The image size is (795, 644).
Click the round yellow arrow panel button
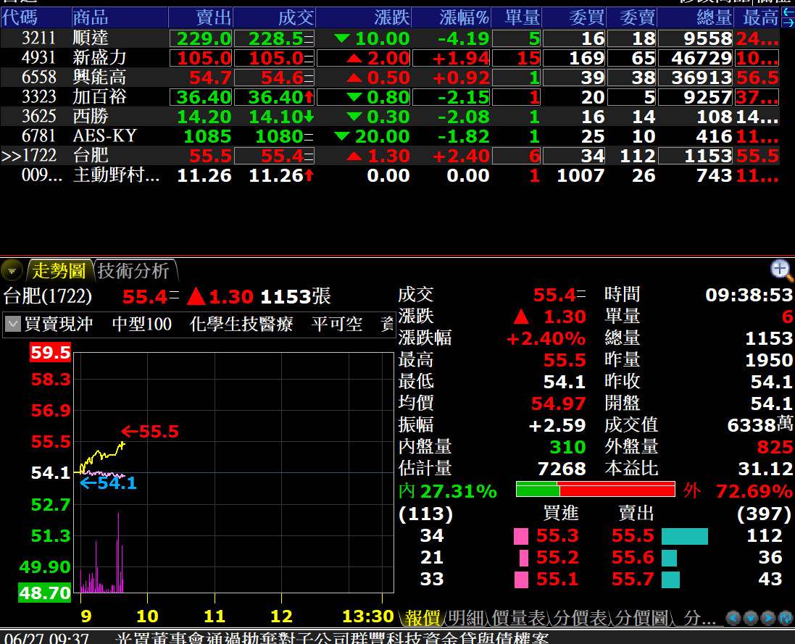point(12,272)
